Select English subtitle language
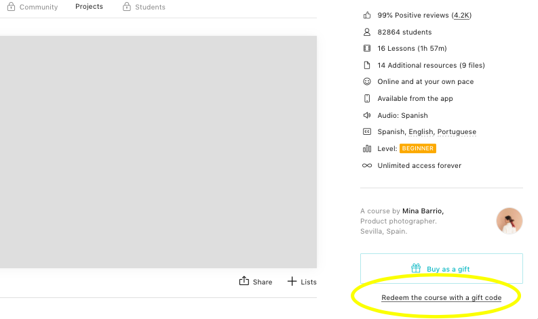538x319 pixels. coord(421,132)
